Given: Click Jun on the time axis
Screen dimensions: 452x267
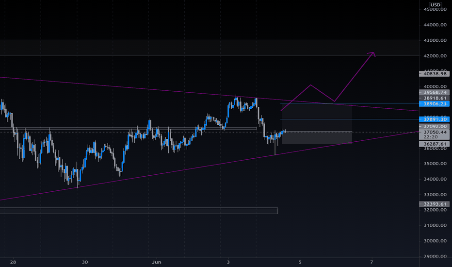Looking at the screenshot, I should pyautogui.click(x=157, y=262).
